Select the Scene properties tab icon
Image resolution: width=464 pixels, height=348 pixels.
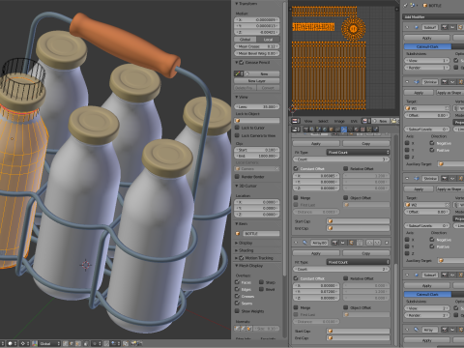318,130
